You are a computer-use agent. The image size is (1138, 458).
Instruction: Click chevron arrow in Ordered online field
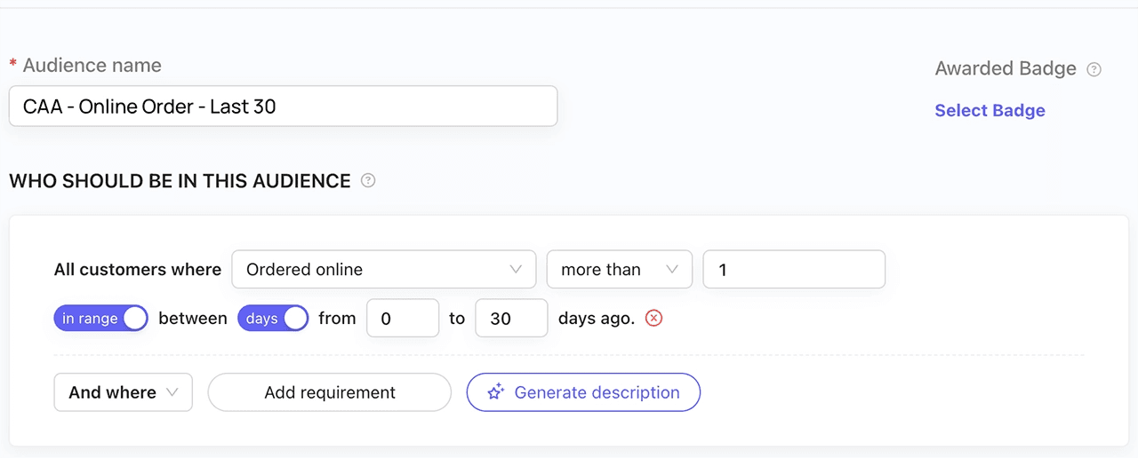coord(516,270)
